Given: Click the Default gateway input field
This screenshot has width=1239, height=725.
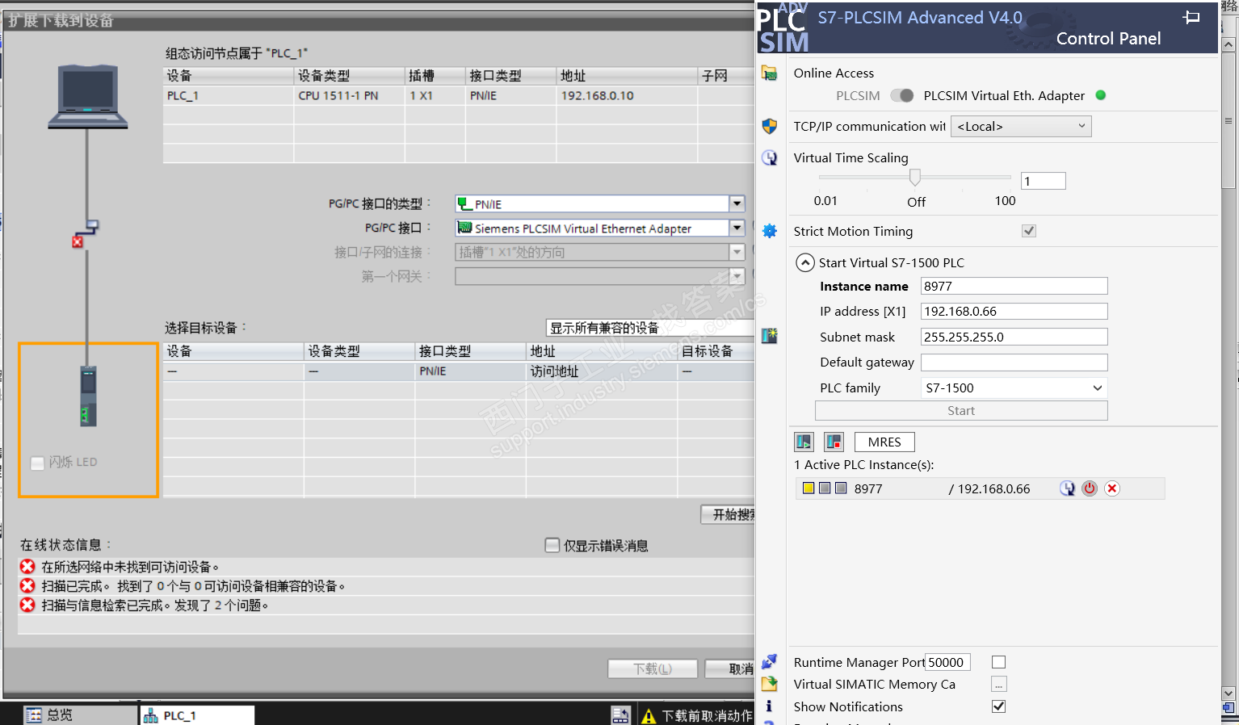Looking at the screenshot, I should coord(1014,362).
